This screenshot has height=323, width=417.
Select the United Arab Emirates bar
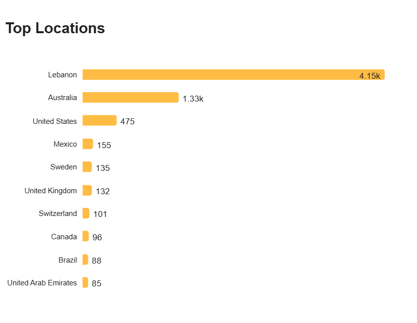tap(85, 282)
